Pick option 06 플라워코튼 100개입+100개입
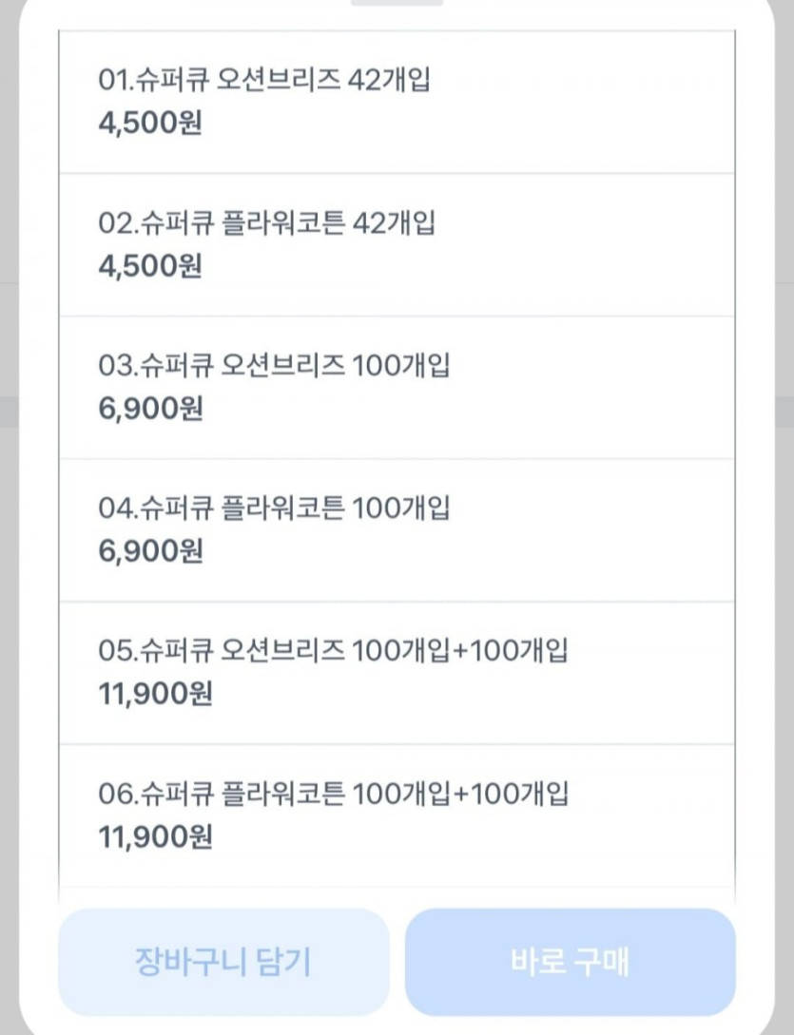The image size is (794, 1035). 333,794
